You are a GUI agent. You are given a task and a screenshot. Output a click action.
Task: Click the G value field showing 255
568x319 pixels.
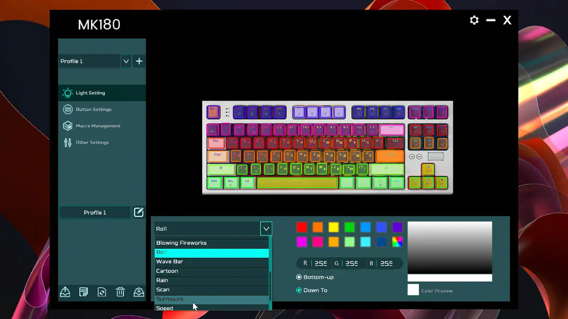click(352, 263)
